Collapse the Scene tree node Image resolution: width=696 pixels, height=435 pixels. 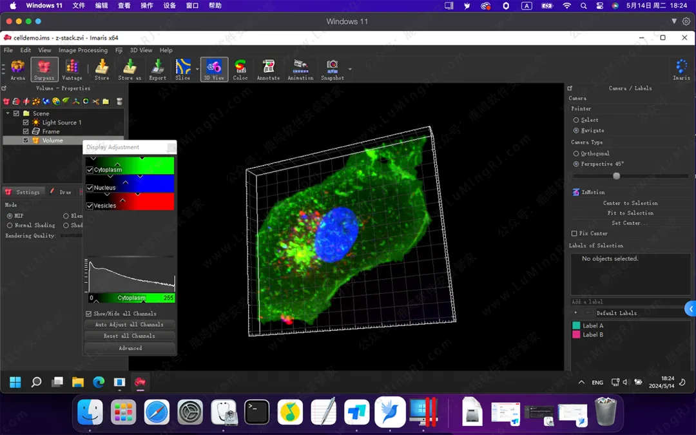[x=8, y=113]
